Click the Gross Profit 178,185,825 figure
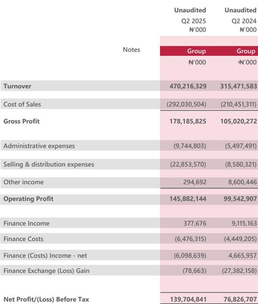The width and height of the screenshot is (258, 304). 188,122
